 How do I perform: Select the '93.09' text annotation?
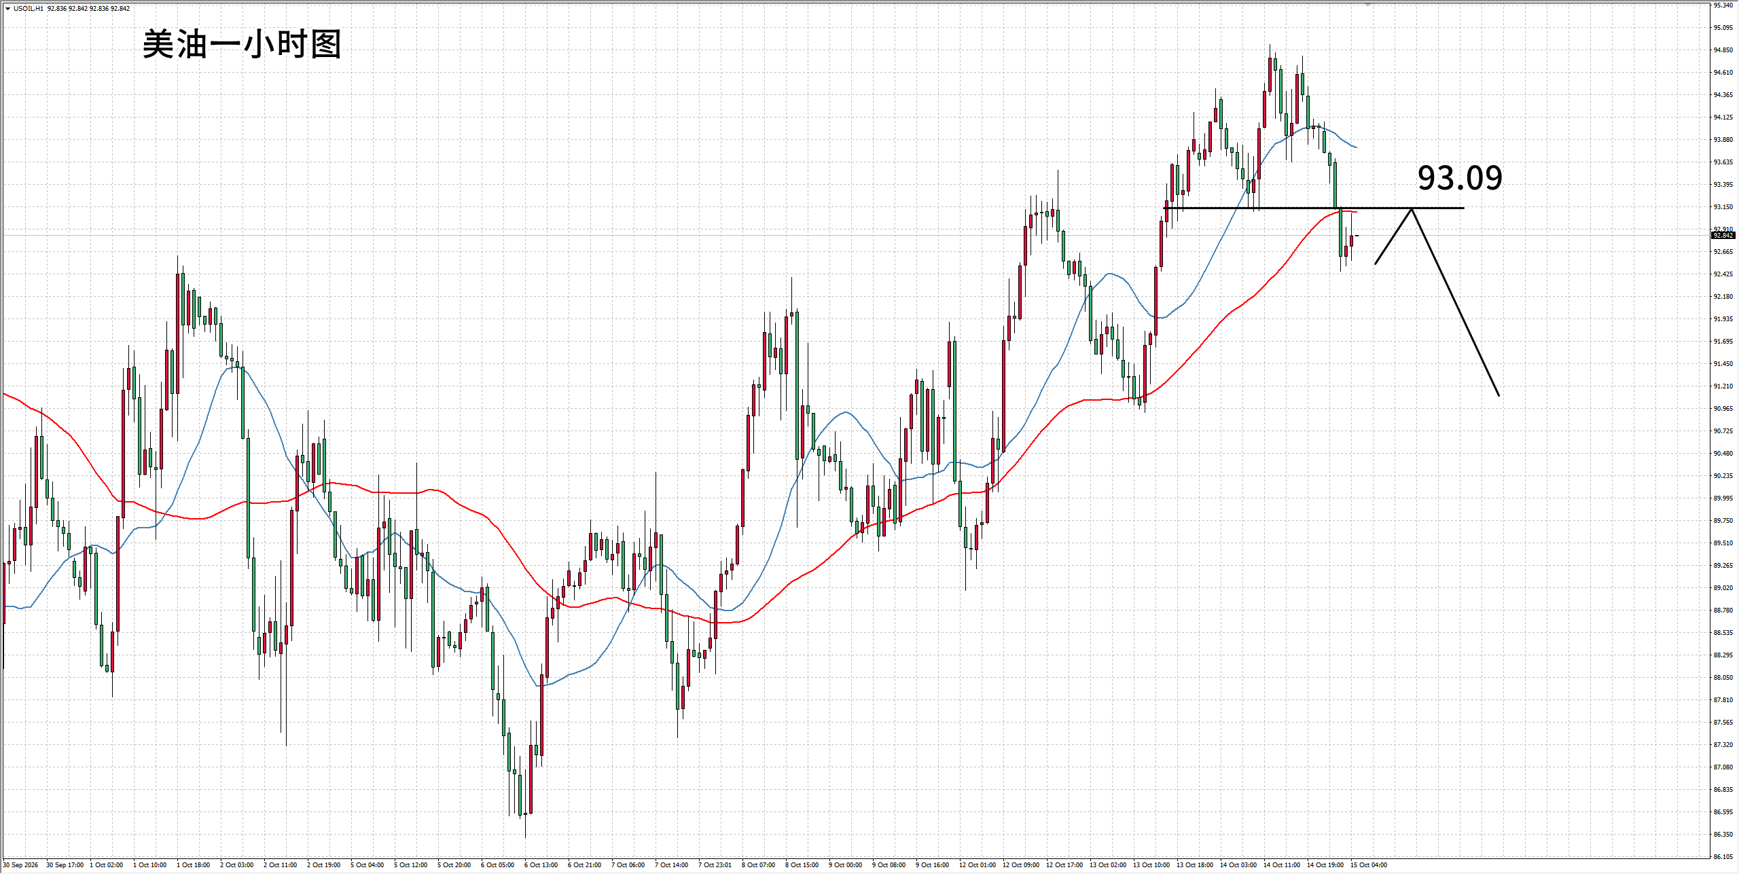[1460, 177]
